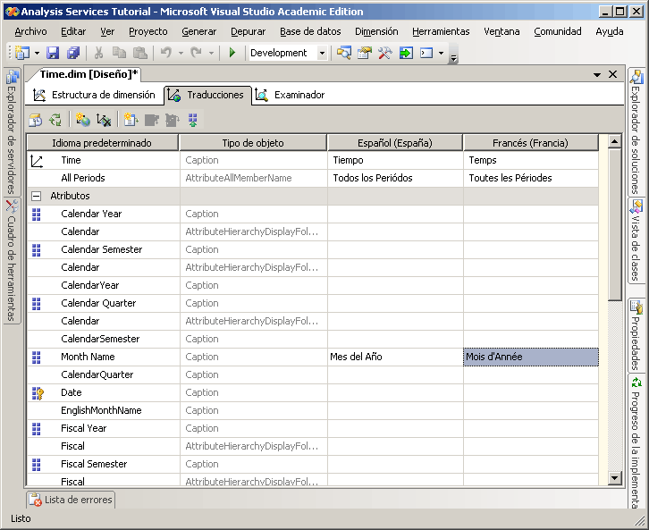Open the Solution Explorer toolbar icon
The image size is (649, 530).
tap(344, 54)
